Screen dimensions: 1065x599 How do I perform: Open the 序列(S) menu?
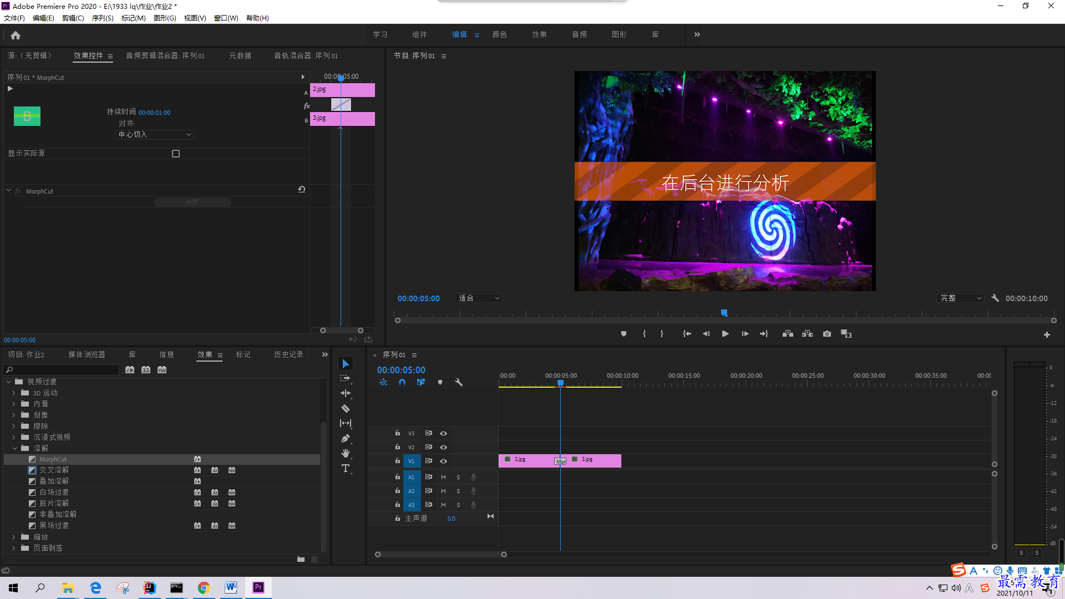pyautogui.click(x=103, y=18)
